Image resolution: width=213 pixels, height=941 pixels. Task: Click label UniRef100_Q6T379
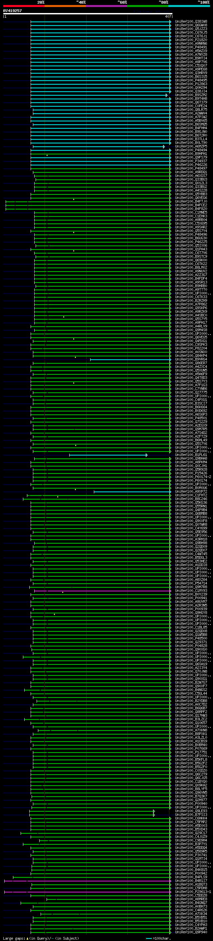191,102
